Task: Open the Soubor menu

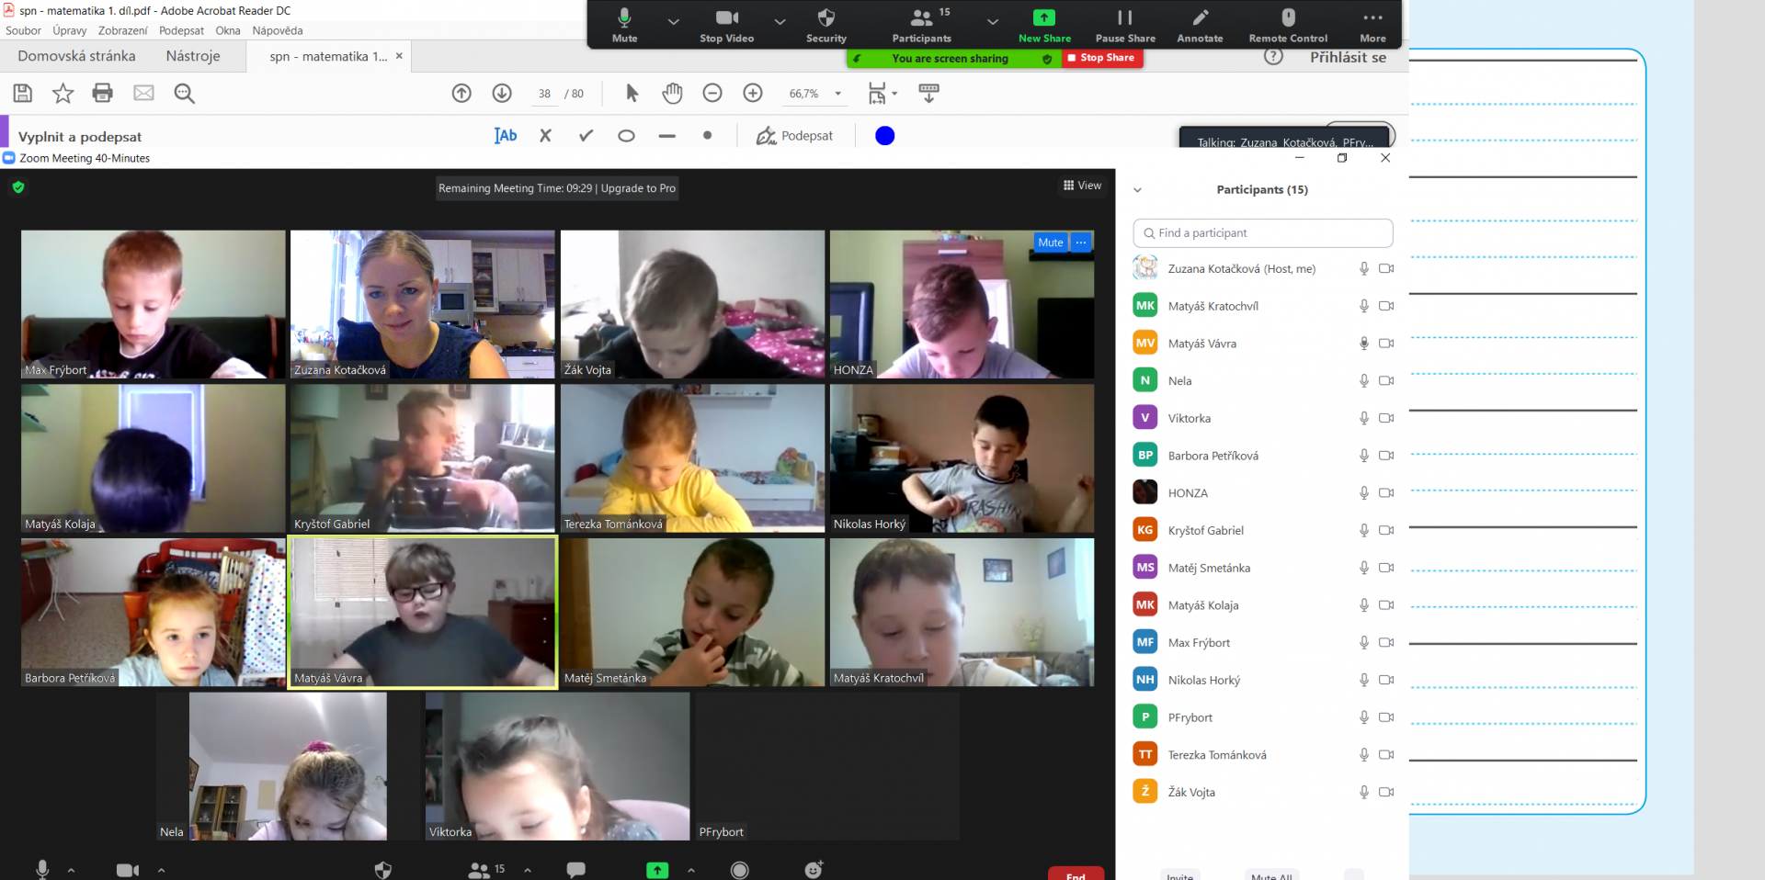Action: tap(23, 30)
